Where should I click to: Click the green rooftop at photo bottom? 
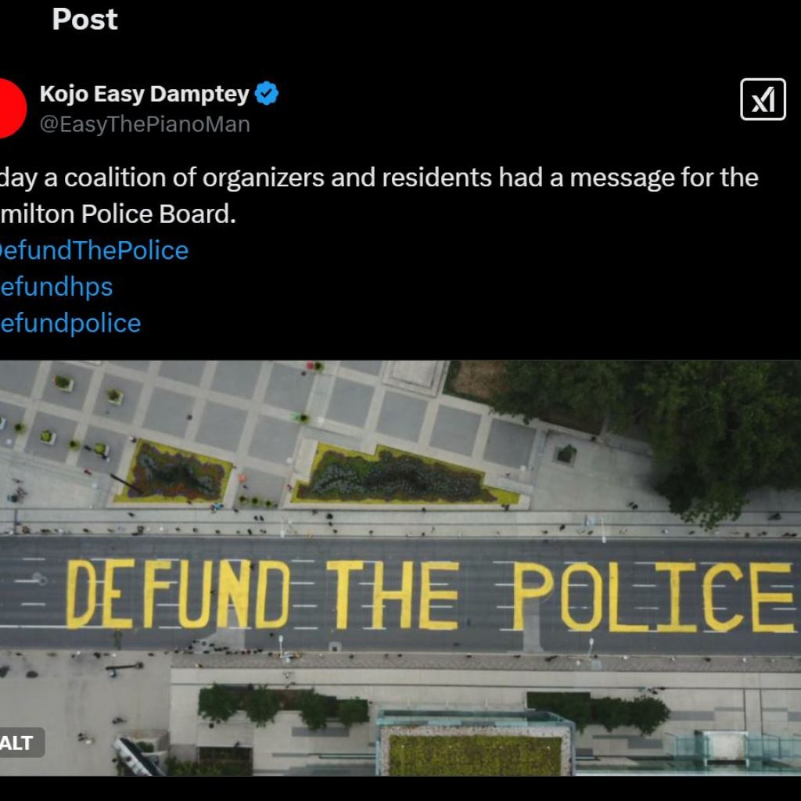point(475,755)
